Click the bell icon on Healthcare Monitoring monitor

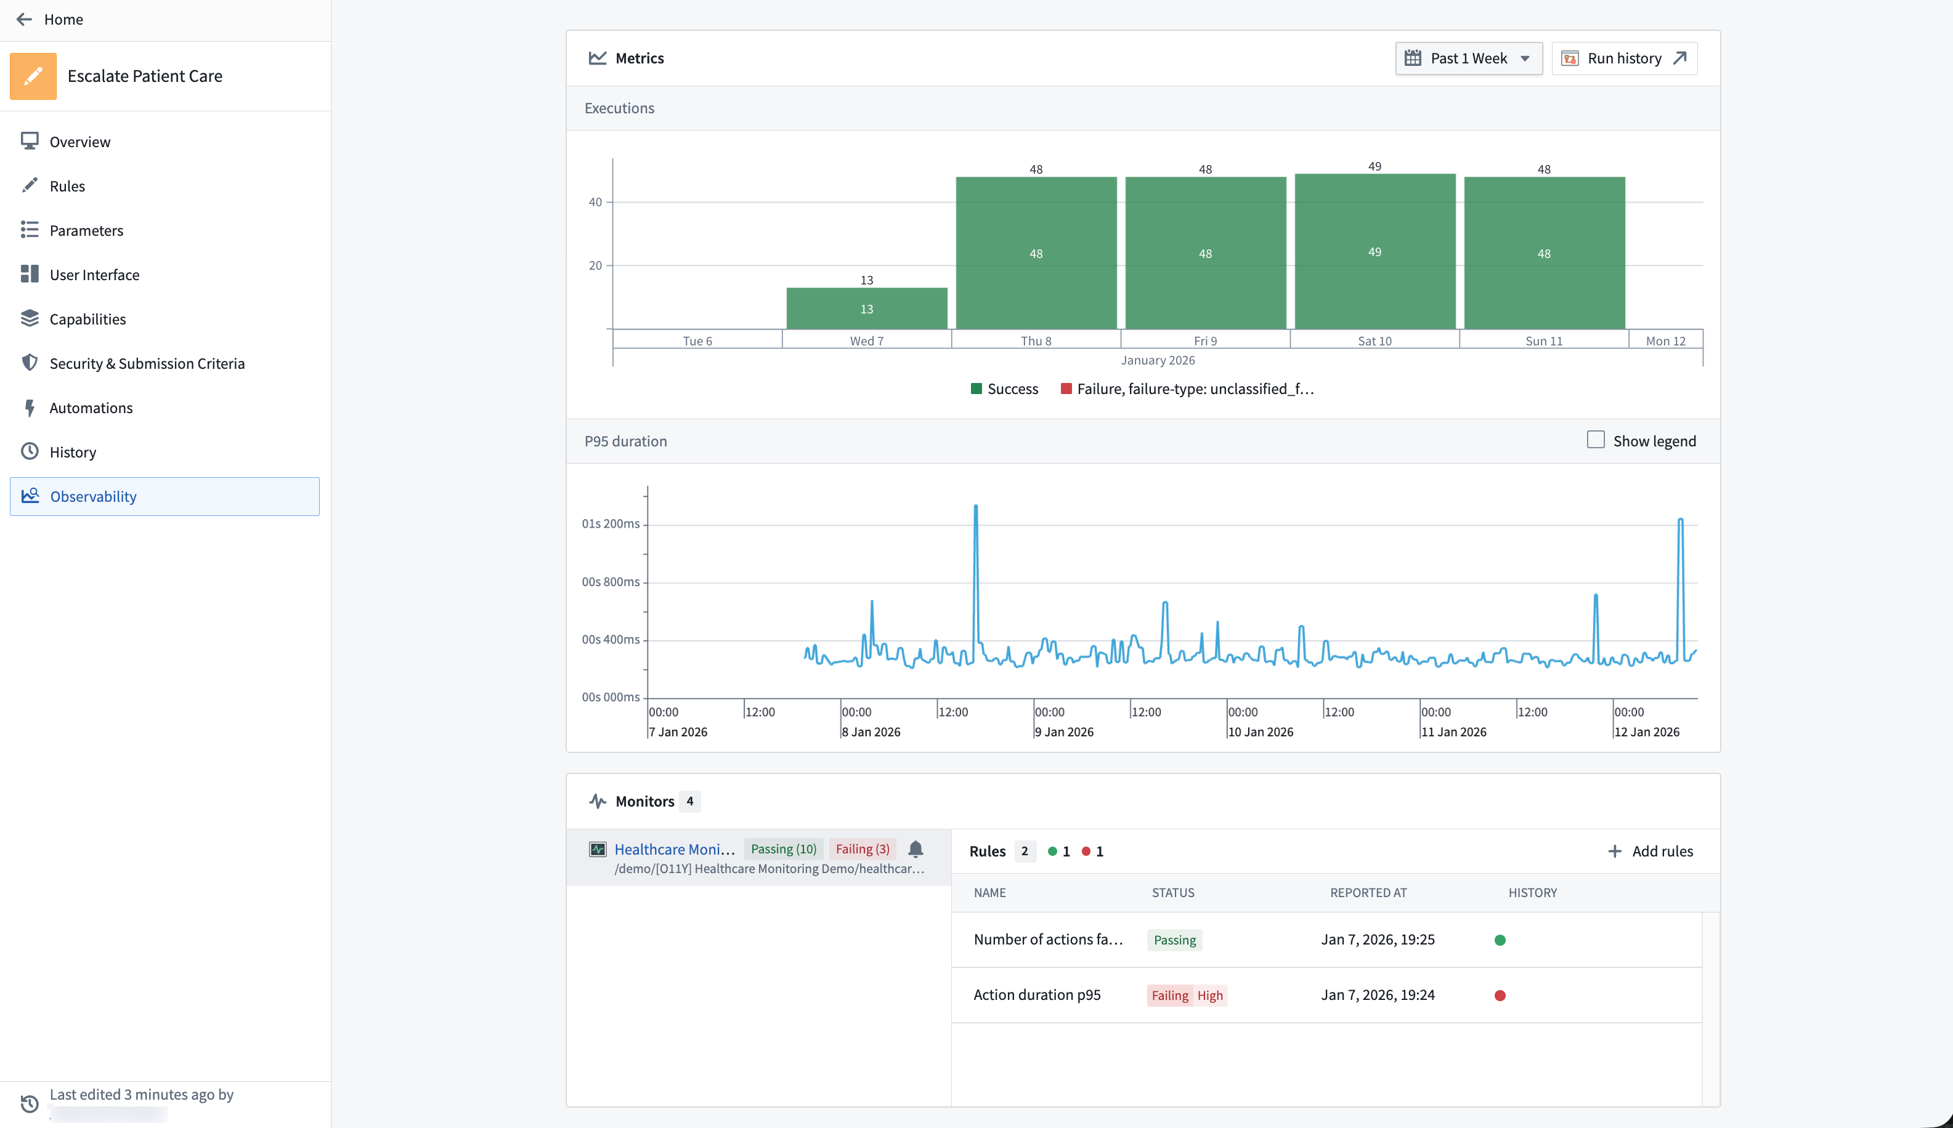(916, 849)
